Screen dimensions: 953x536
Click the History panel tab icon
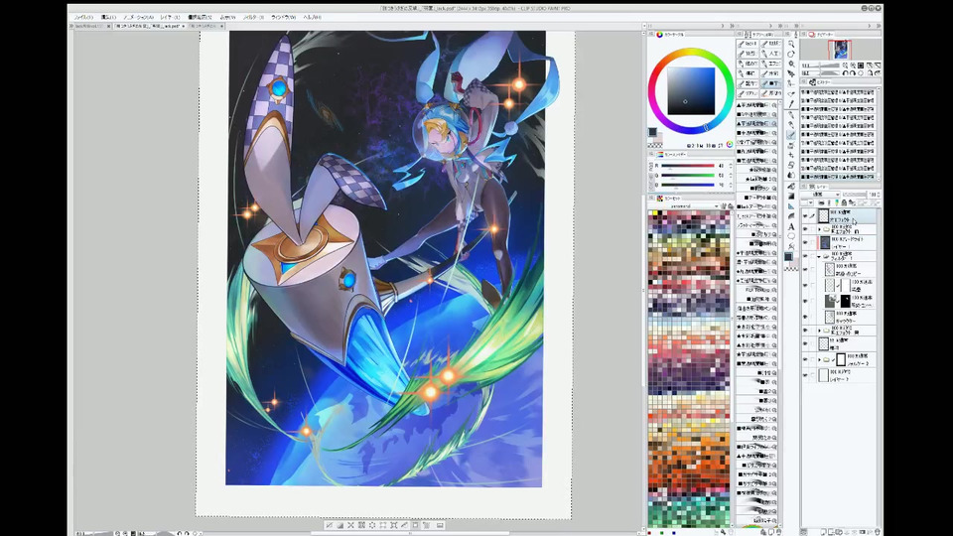click(812, 82)
